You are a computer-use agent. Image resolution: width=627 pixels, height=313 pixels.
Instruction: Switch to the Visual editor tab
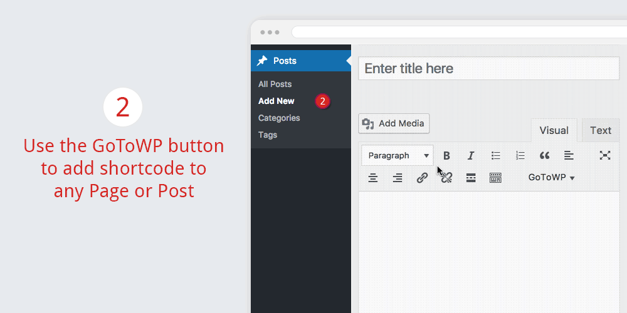(x=554, y=131)
